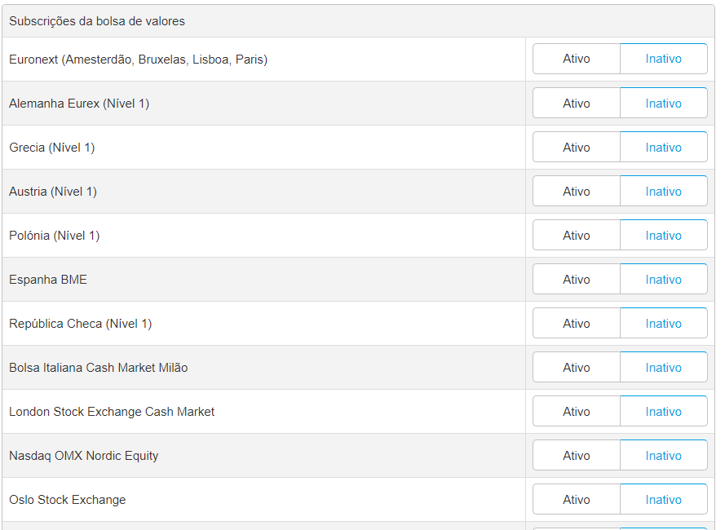The image size is (725, 530).
Task: Set London Stock Exchange to Inativo
Action: (x=663, y=411)
